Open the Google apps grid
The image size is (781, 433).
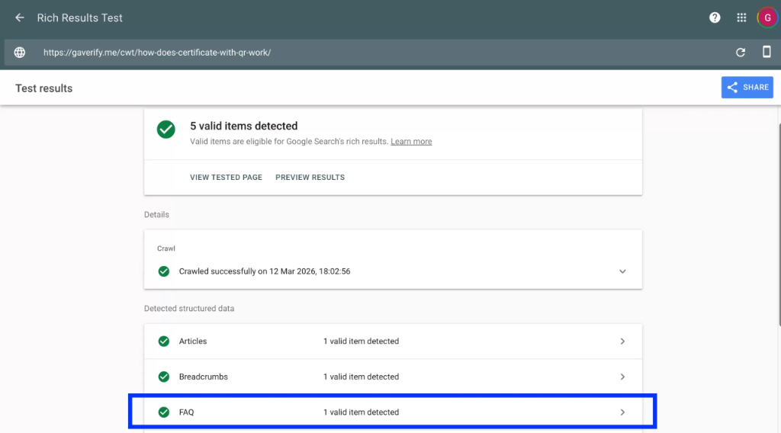pos(741,18)
